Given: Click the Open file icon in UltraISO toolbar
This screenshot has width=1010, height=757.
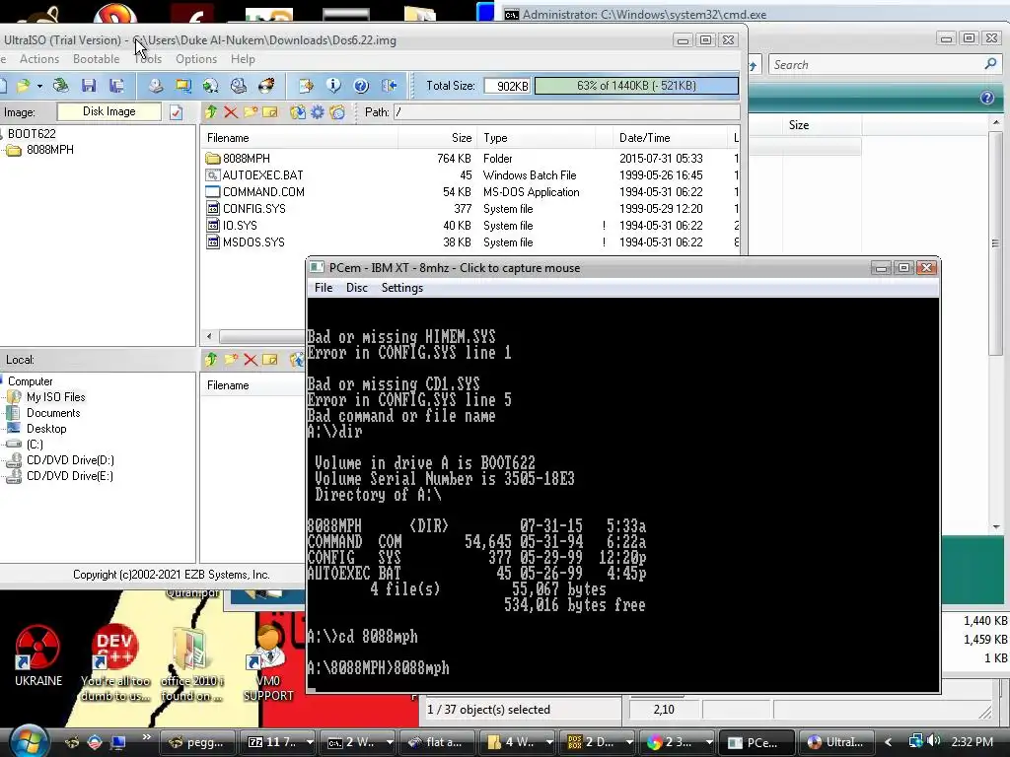Looking at the screenshot, I should pos(24,86).
